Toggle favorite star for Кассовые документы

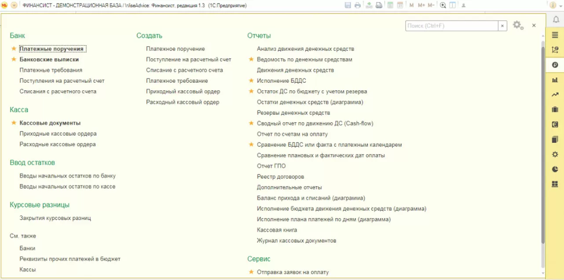(14, 123)
